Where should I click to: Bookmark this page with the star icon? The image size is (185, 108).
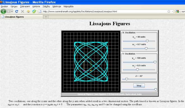[169, 11]
